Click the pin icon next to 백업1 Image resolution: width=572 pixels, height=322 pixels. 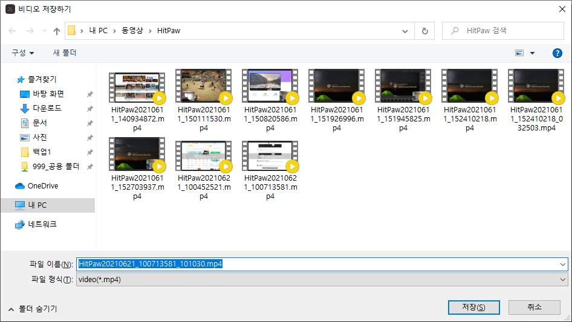click(x=89, y=152)
